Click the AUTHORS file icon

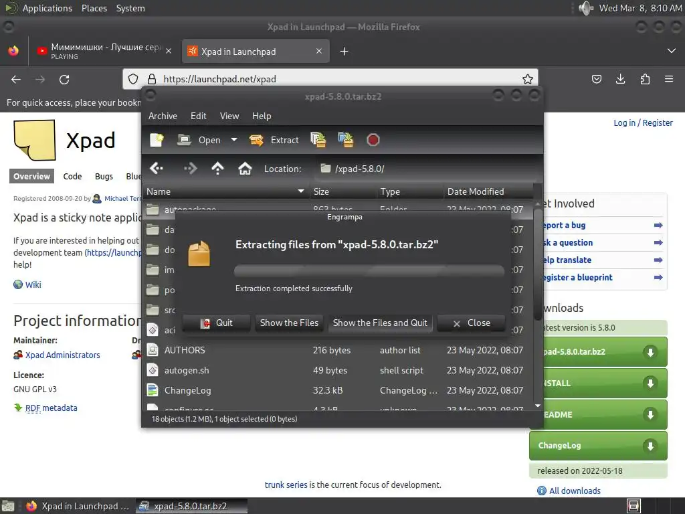pos(153,349)
